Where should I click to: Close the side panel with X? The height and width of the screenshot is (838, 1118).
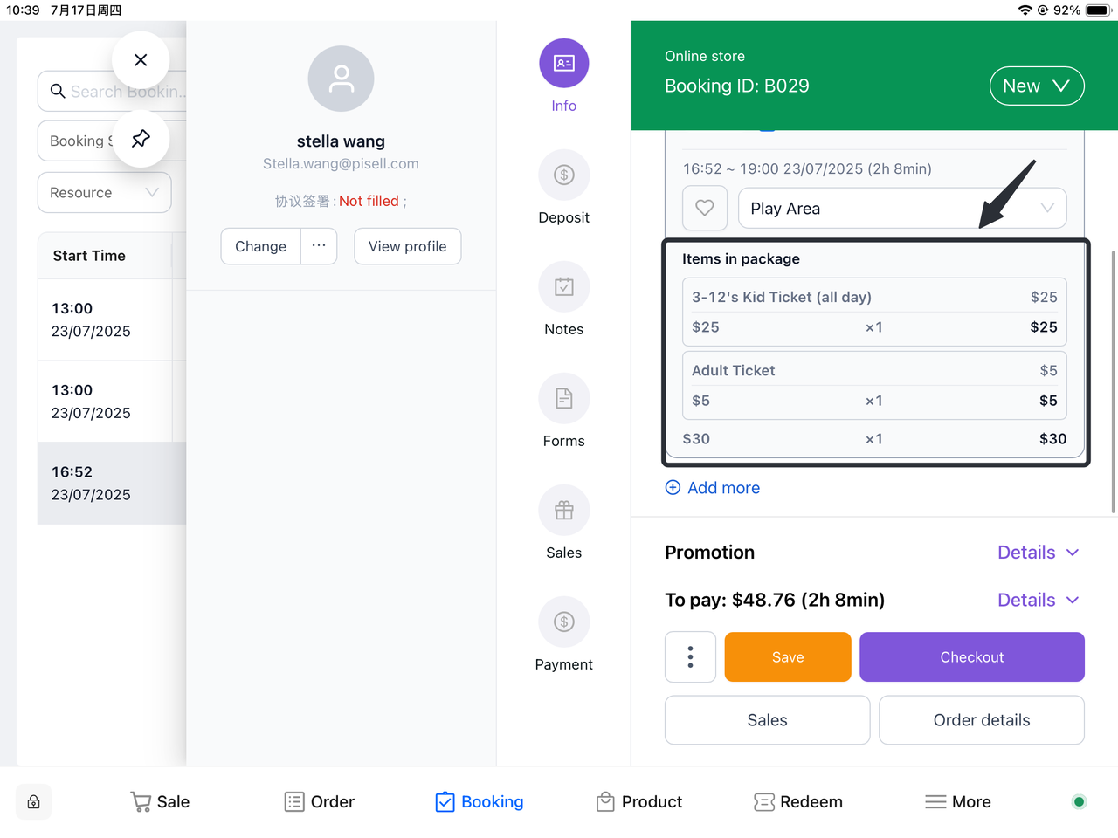pos(141,60)
